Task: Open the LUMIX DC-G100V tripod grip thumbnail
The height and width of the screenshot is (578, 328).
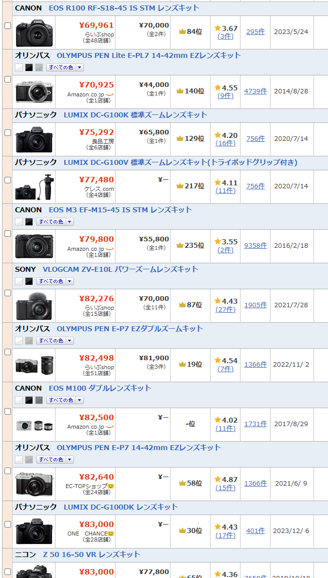Action: (34, 186)
